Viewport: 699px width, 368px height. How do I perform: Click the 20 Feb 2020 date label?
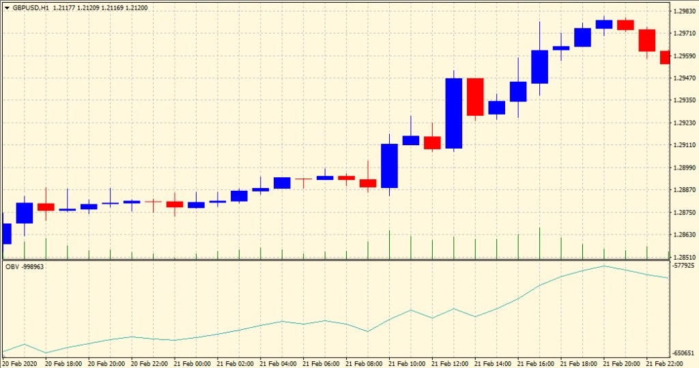(20, 363)
